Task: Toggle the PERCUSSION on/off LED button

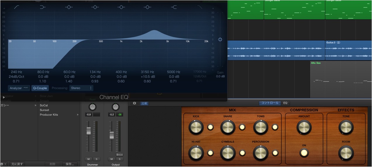Action: click(275, 153)
